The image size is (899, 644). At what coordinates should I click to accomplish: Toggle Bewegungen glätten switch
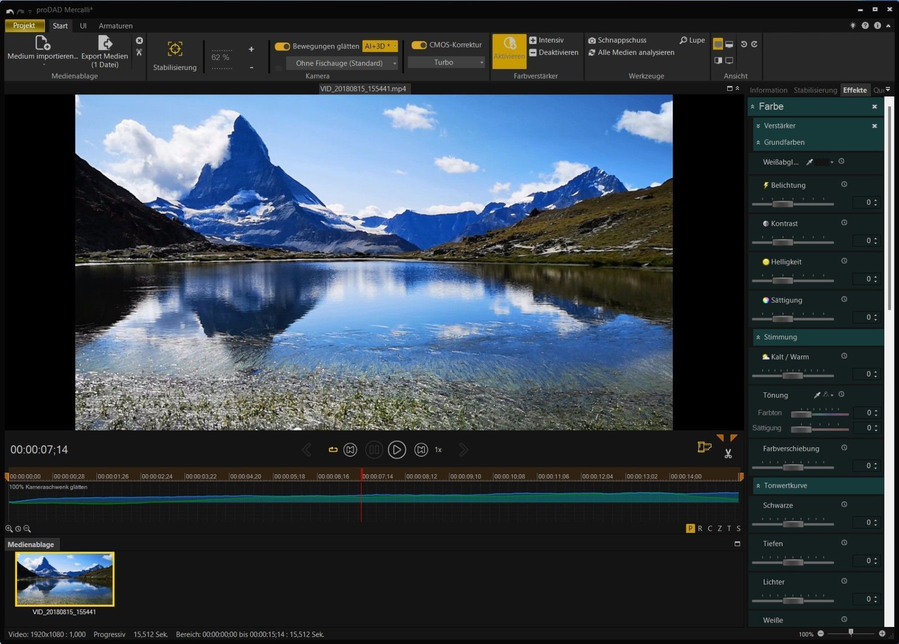point(282,46)
